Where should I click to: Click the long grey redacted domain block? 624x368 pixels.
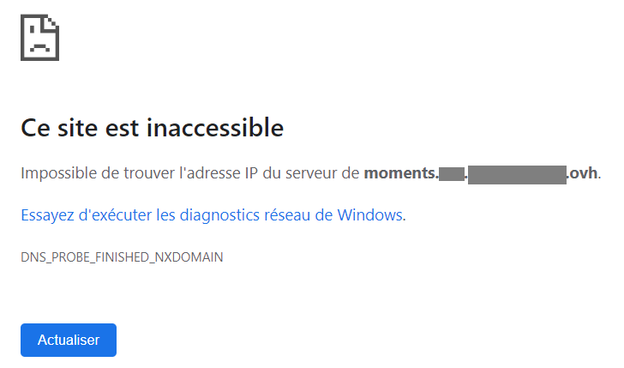[517, 174]
